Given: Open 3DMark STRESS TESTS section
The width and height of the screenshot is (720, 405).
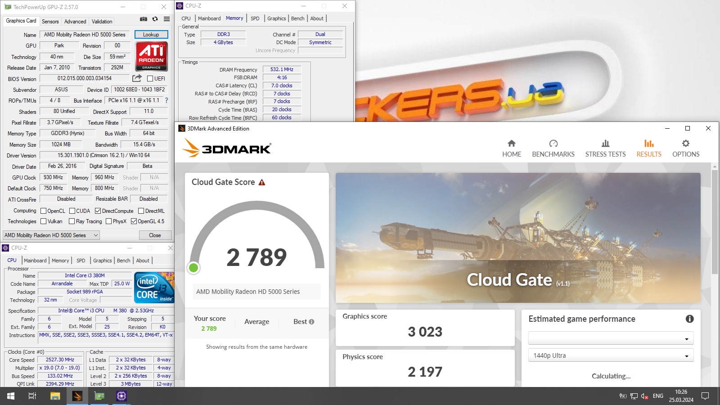Looking at the screenshot, I should pos(605,148).
